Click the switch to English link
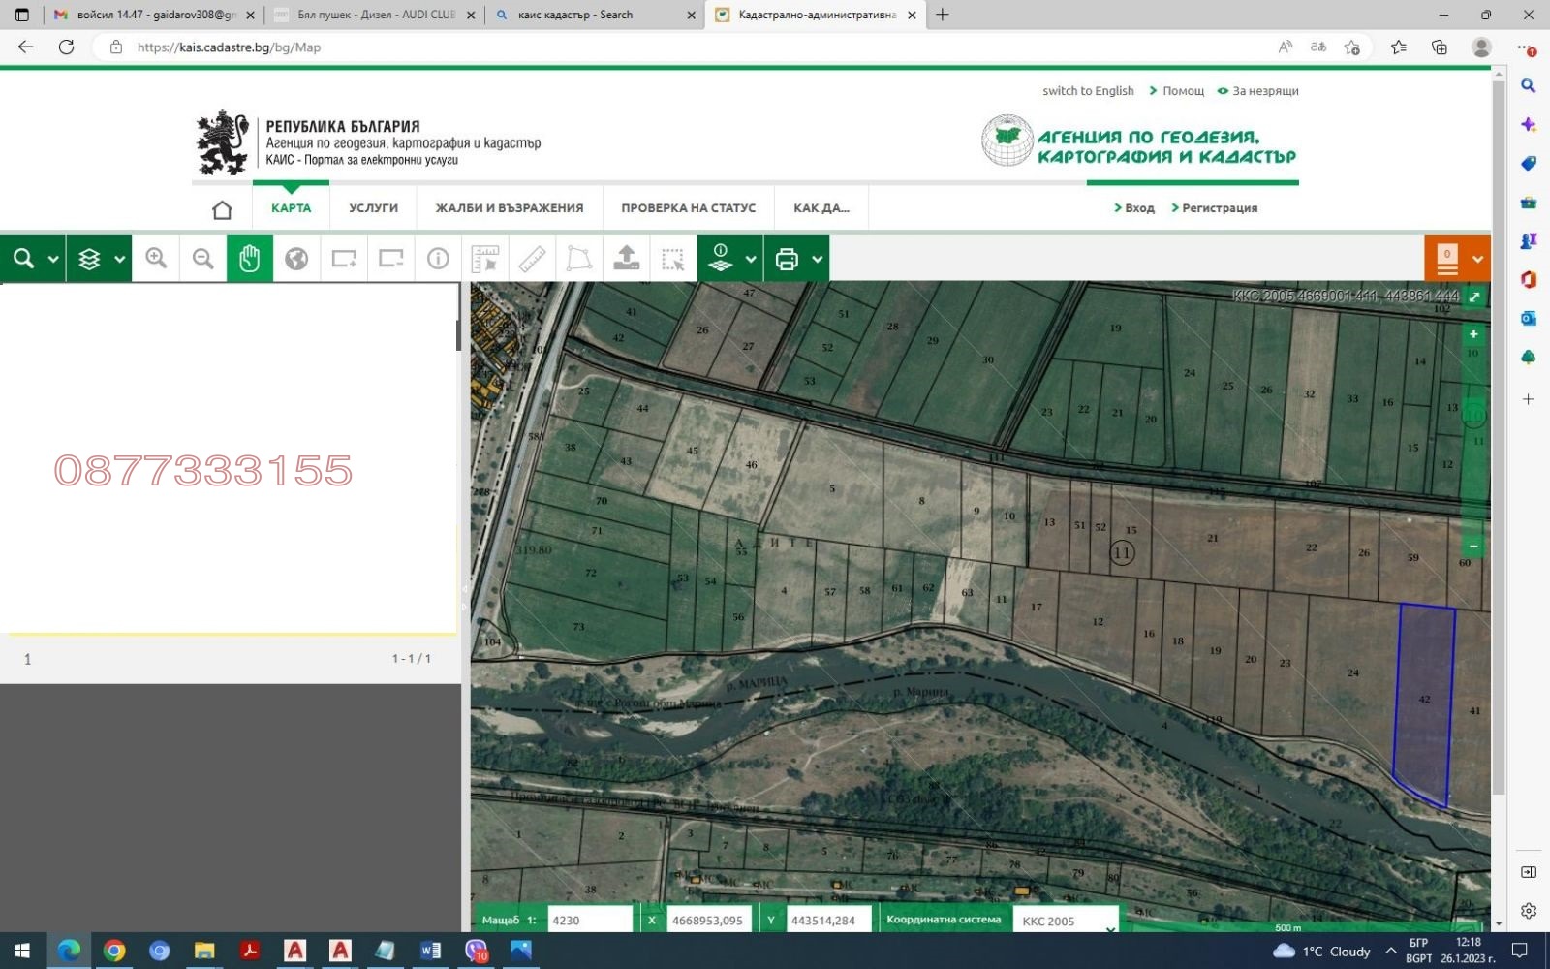1550x969 pixels. pos(1088,91)
